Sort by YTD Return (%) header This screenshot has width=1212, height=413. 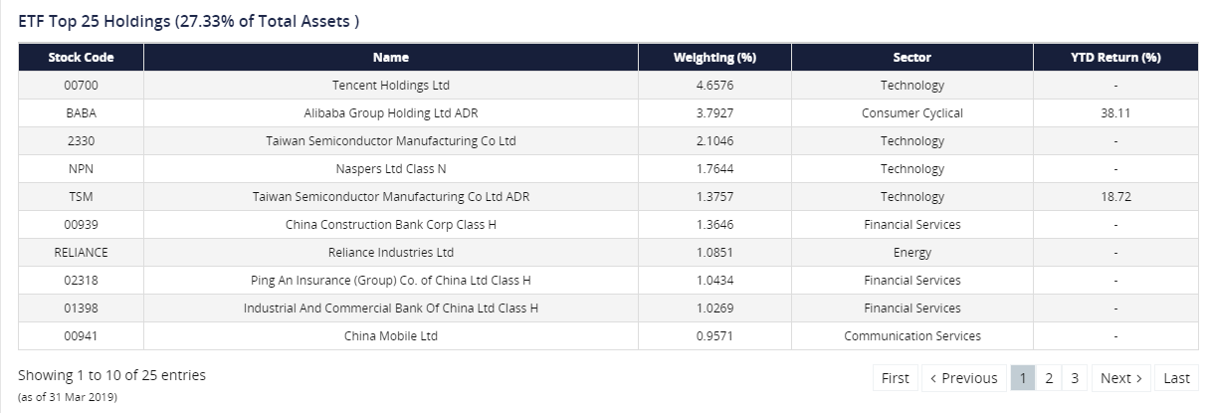pyautogui.click(x=1115, y=58)
